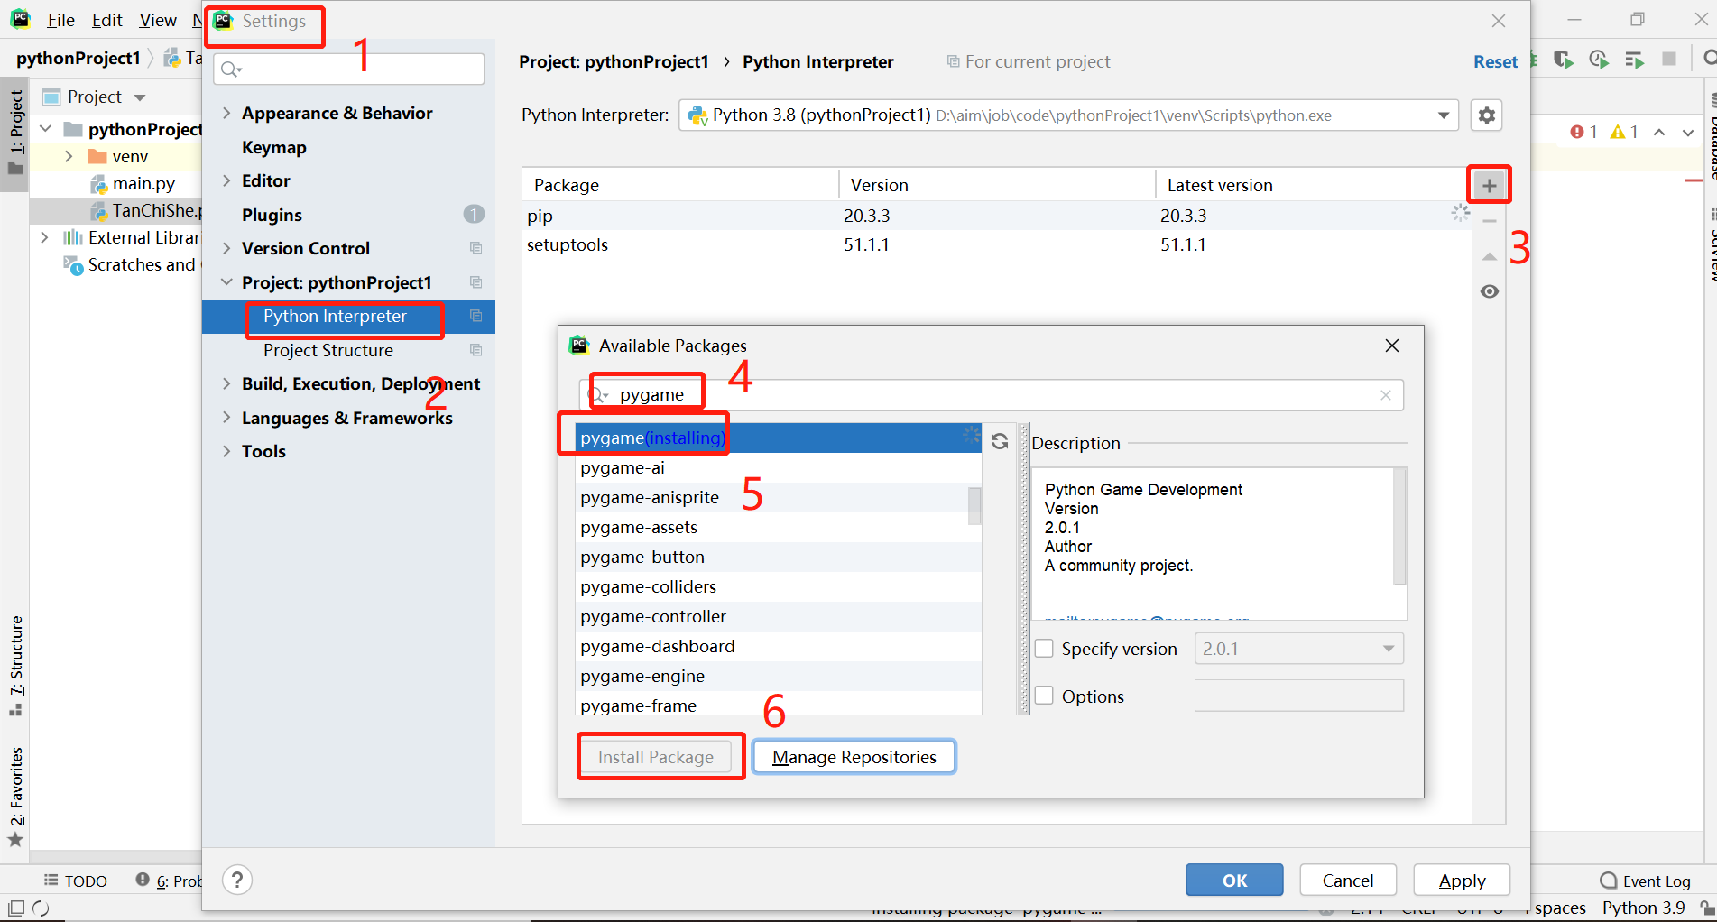Select Keymap in settings list
This screenshot has width=1717, height=922.
(x=273, y=147)
